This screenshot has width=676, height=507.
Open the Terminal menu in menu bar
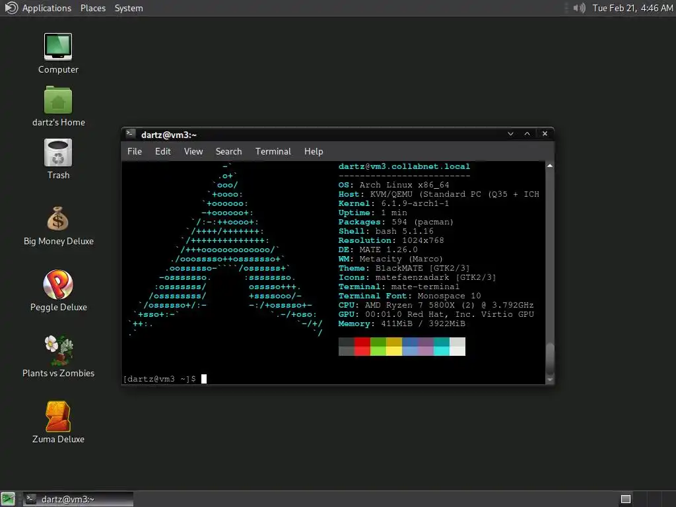(273, 151)
